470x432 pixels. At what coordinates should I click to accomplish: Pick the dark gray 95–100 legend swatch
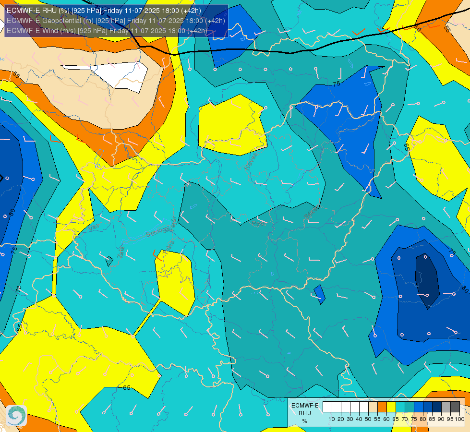point(455,407)
